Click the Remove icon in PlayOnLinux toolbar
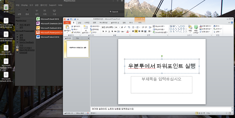This screenshot has width=235, height=118. (x=45, y=10)
